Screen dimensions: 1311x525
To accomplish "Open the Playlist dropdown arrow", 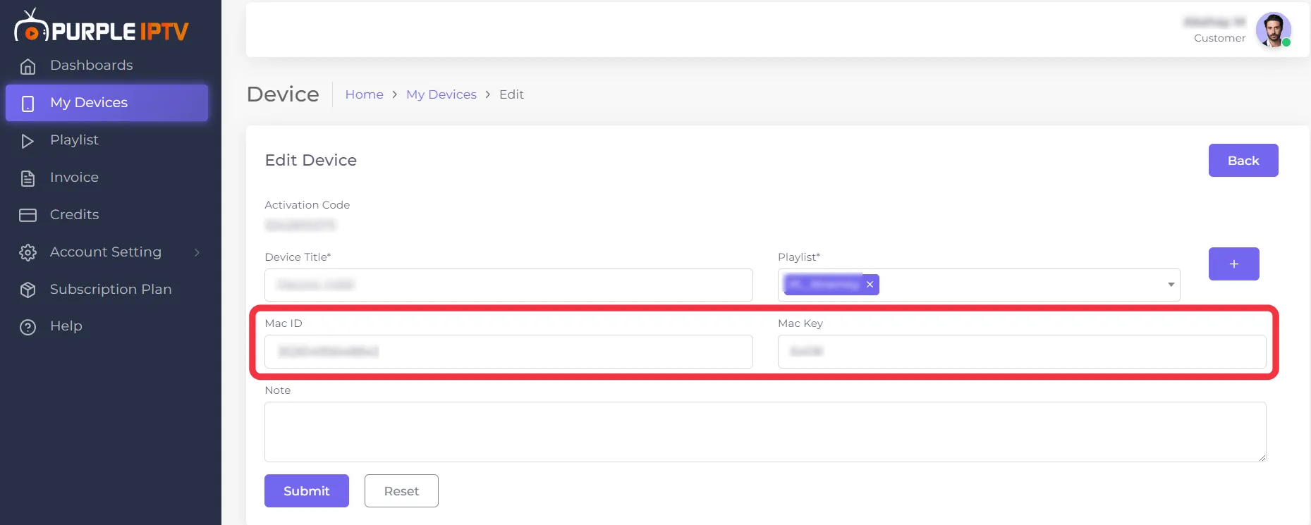I will pos(1171,285).
